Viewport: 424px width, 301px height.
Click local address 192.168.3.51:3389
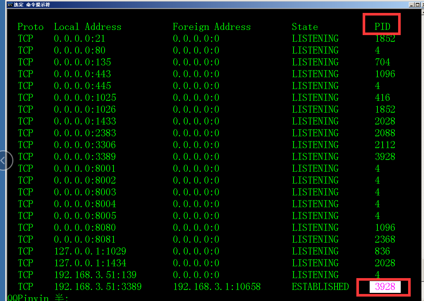click(x=98, y=287)
